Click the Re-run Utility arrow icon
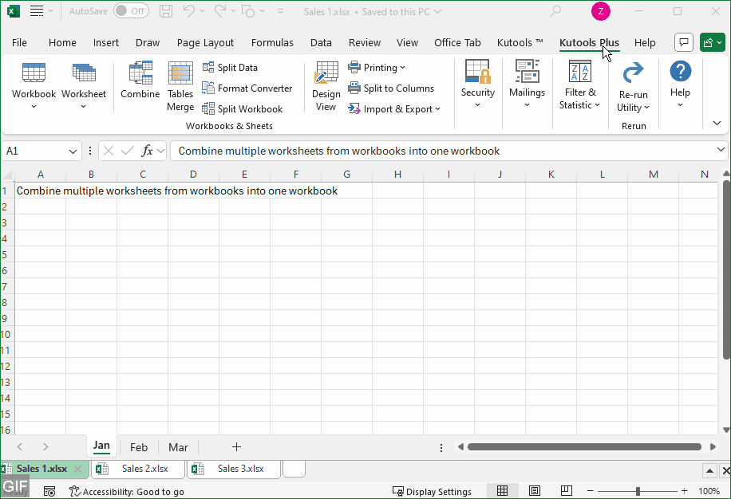 pos(633,73)
